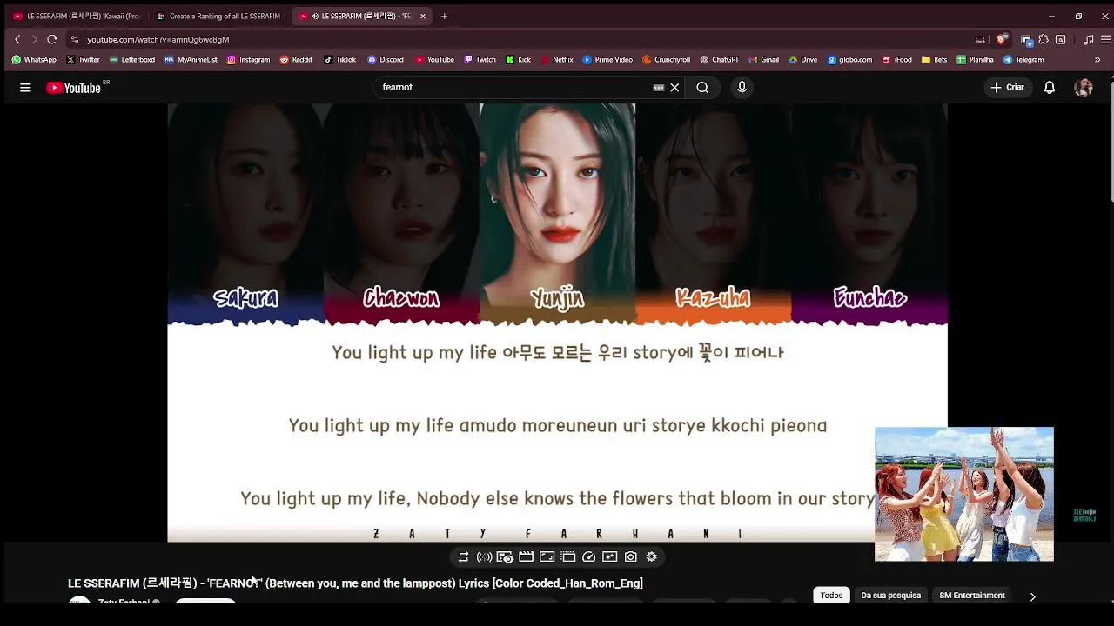
Task: Open the Discord bookmark
Action: pyautogui.click(x=385, y=60)
